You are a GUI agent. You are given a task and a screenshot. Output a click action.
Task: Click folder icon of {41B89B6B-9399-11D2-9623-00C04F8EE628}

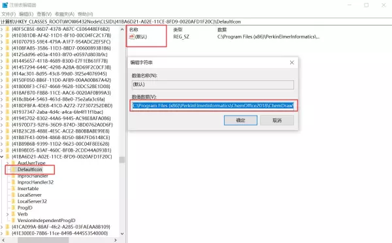7,144
